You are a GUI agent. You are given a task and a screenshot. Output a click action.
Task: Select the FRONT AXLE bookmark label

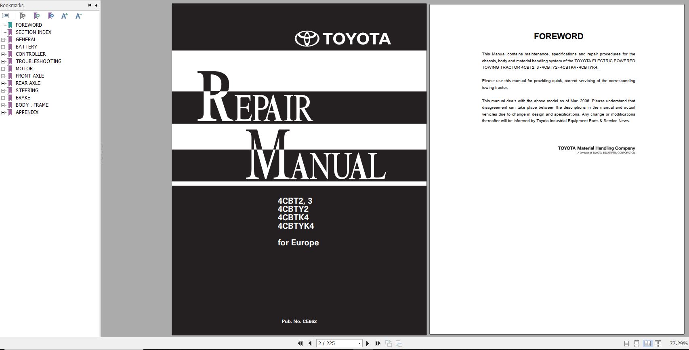pyautogui.click(x=30, y=76)
